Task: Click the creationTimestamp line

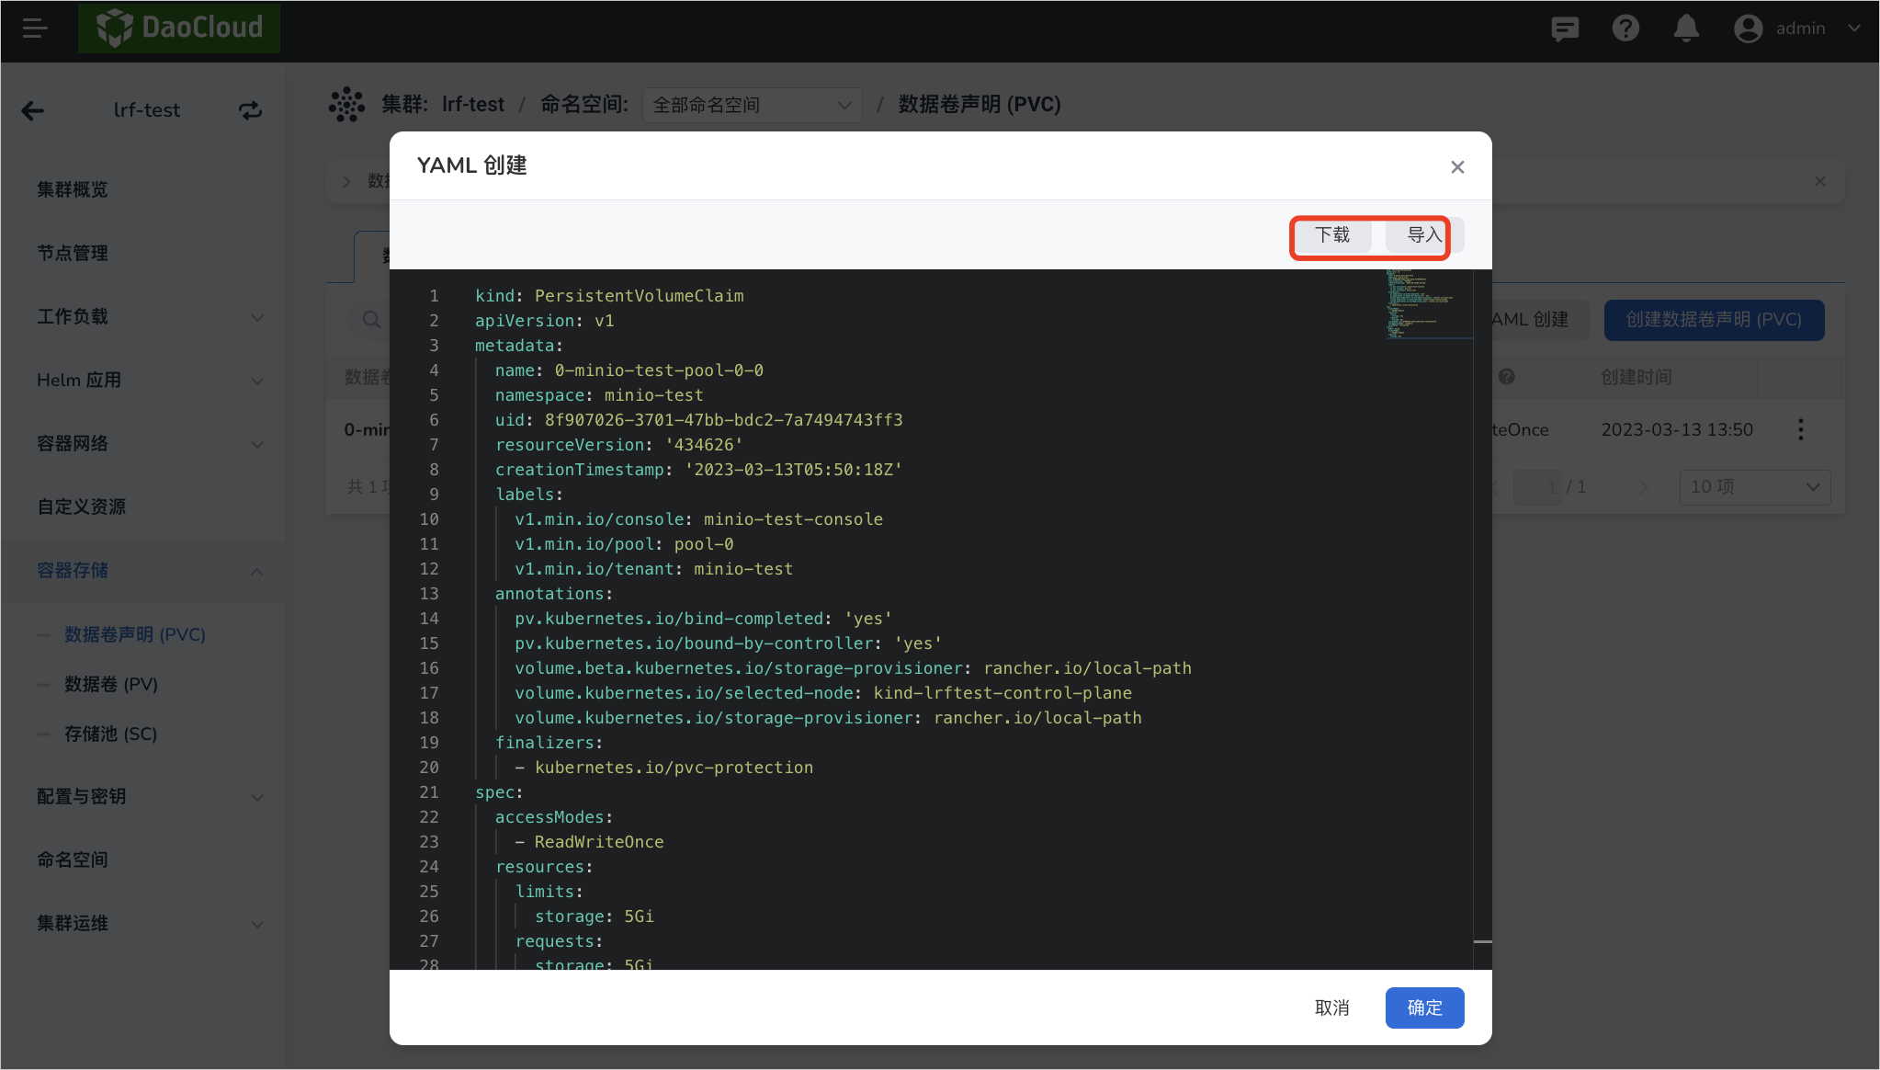Action: click(x=698, y=470)
